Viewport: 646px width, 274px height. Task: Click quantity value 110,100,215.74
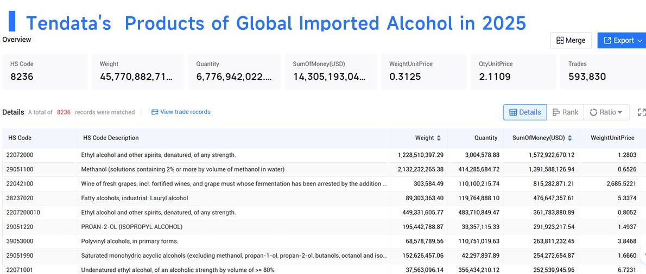pyautogui.click(x=478, y=184)
